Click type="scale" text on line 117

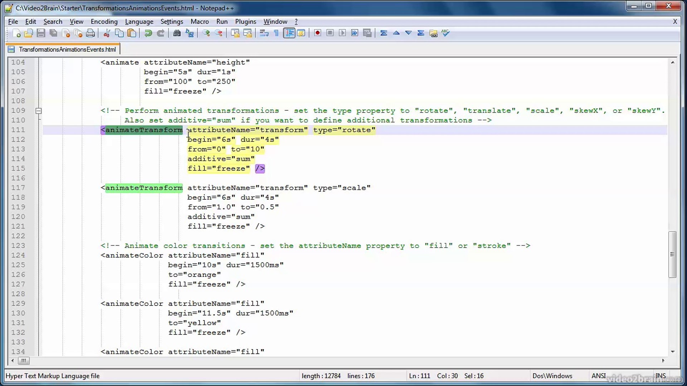[x=342, y=188]
